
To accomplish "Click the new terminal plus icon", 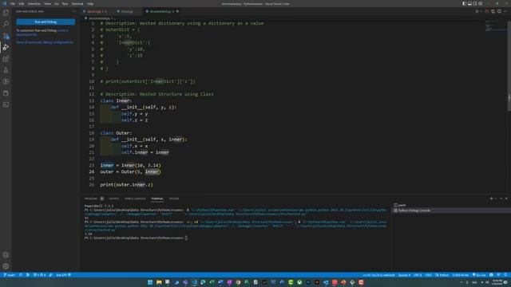I will (x=492, y=199).
